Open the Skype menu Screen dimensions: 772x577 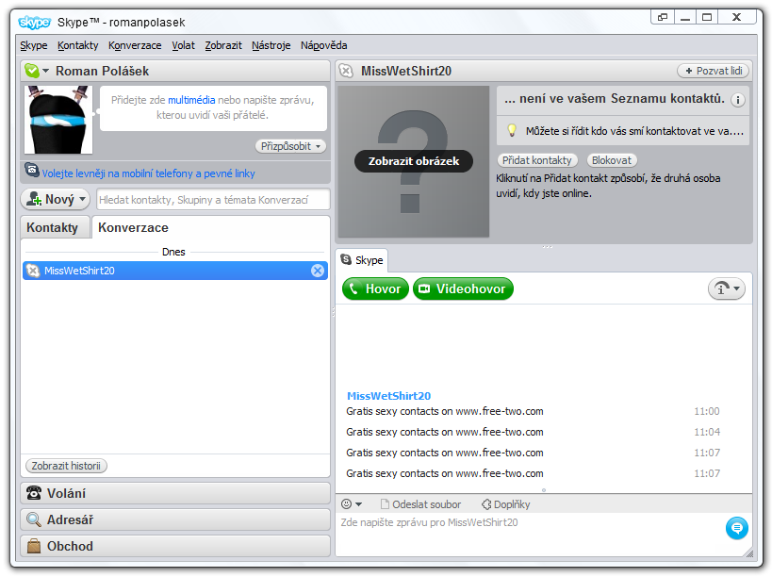point(34,45)
